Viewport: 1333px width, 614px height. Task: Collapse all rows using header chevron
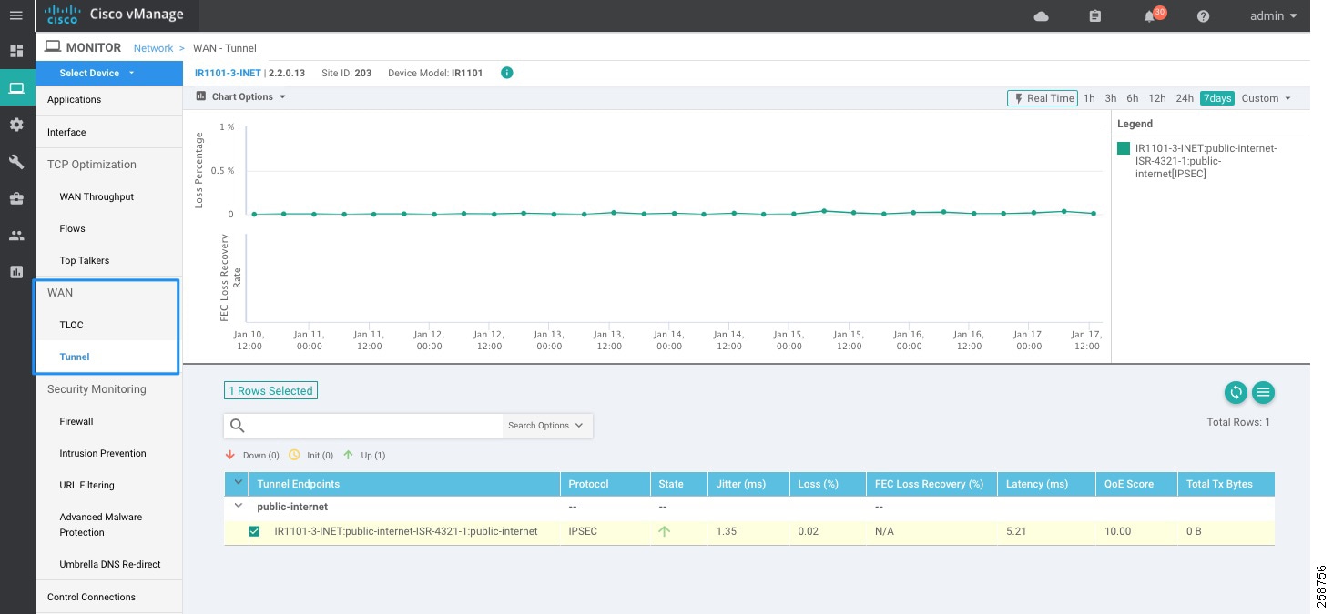click(239, 484)
